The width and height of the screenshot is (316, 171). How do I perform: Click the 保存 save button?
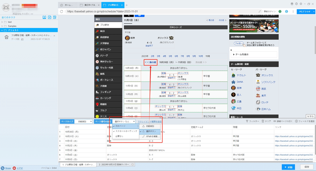[307, 167]
